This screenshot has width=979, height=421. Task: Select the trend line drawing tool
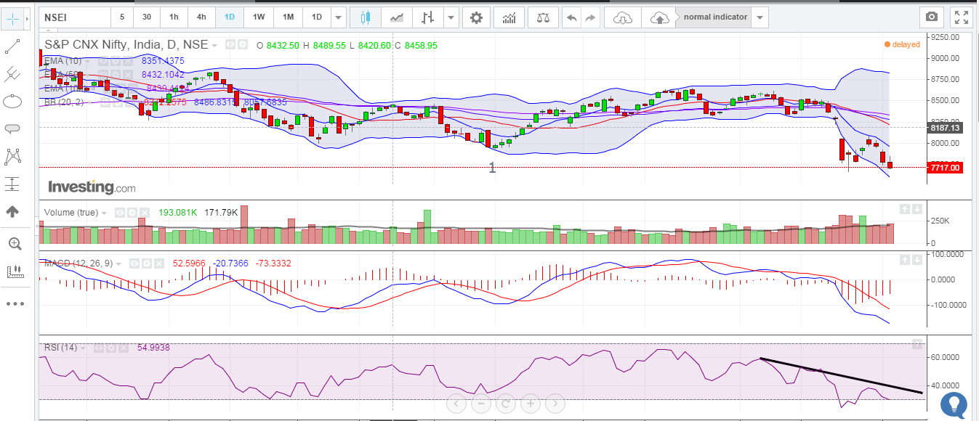coord(12,46)
